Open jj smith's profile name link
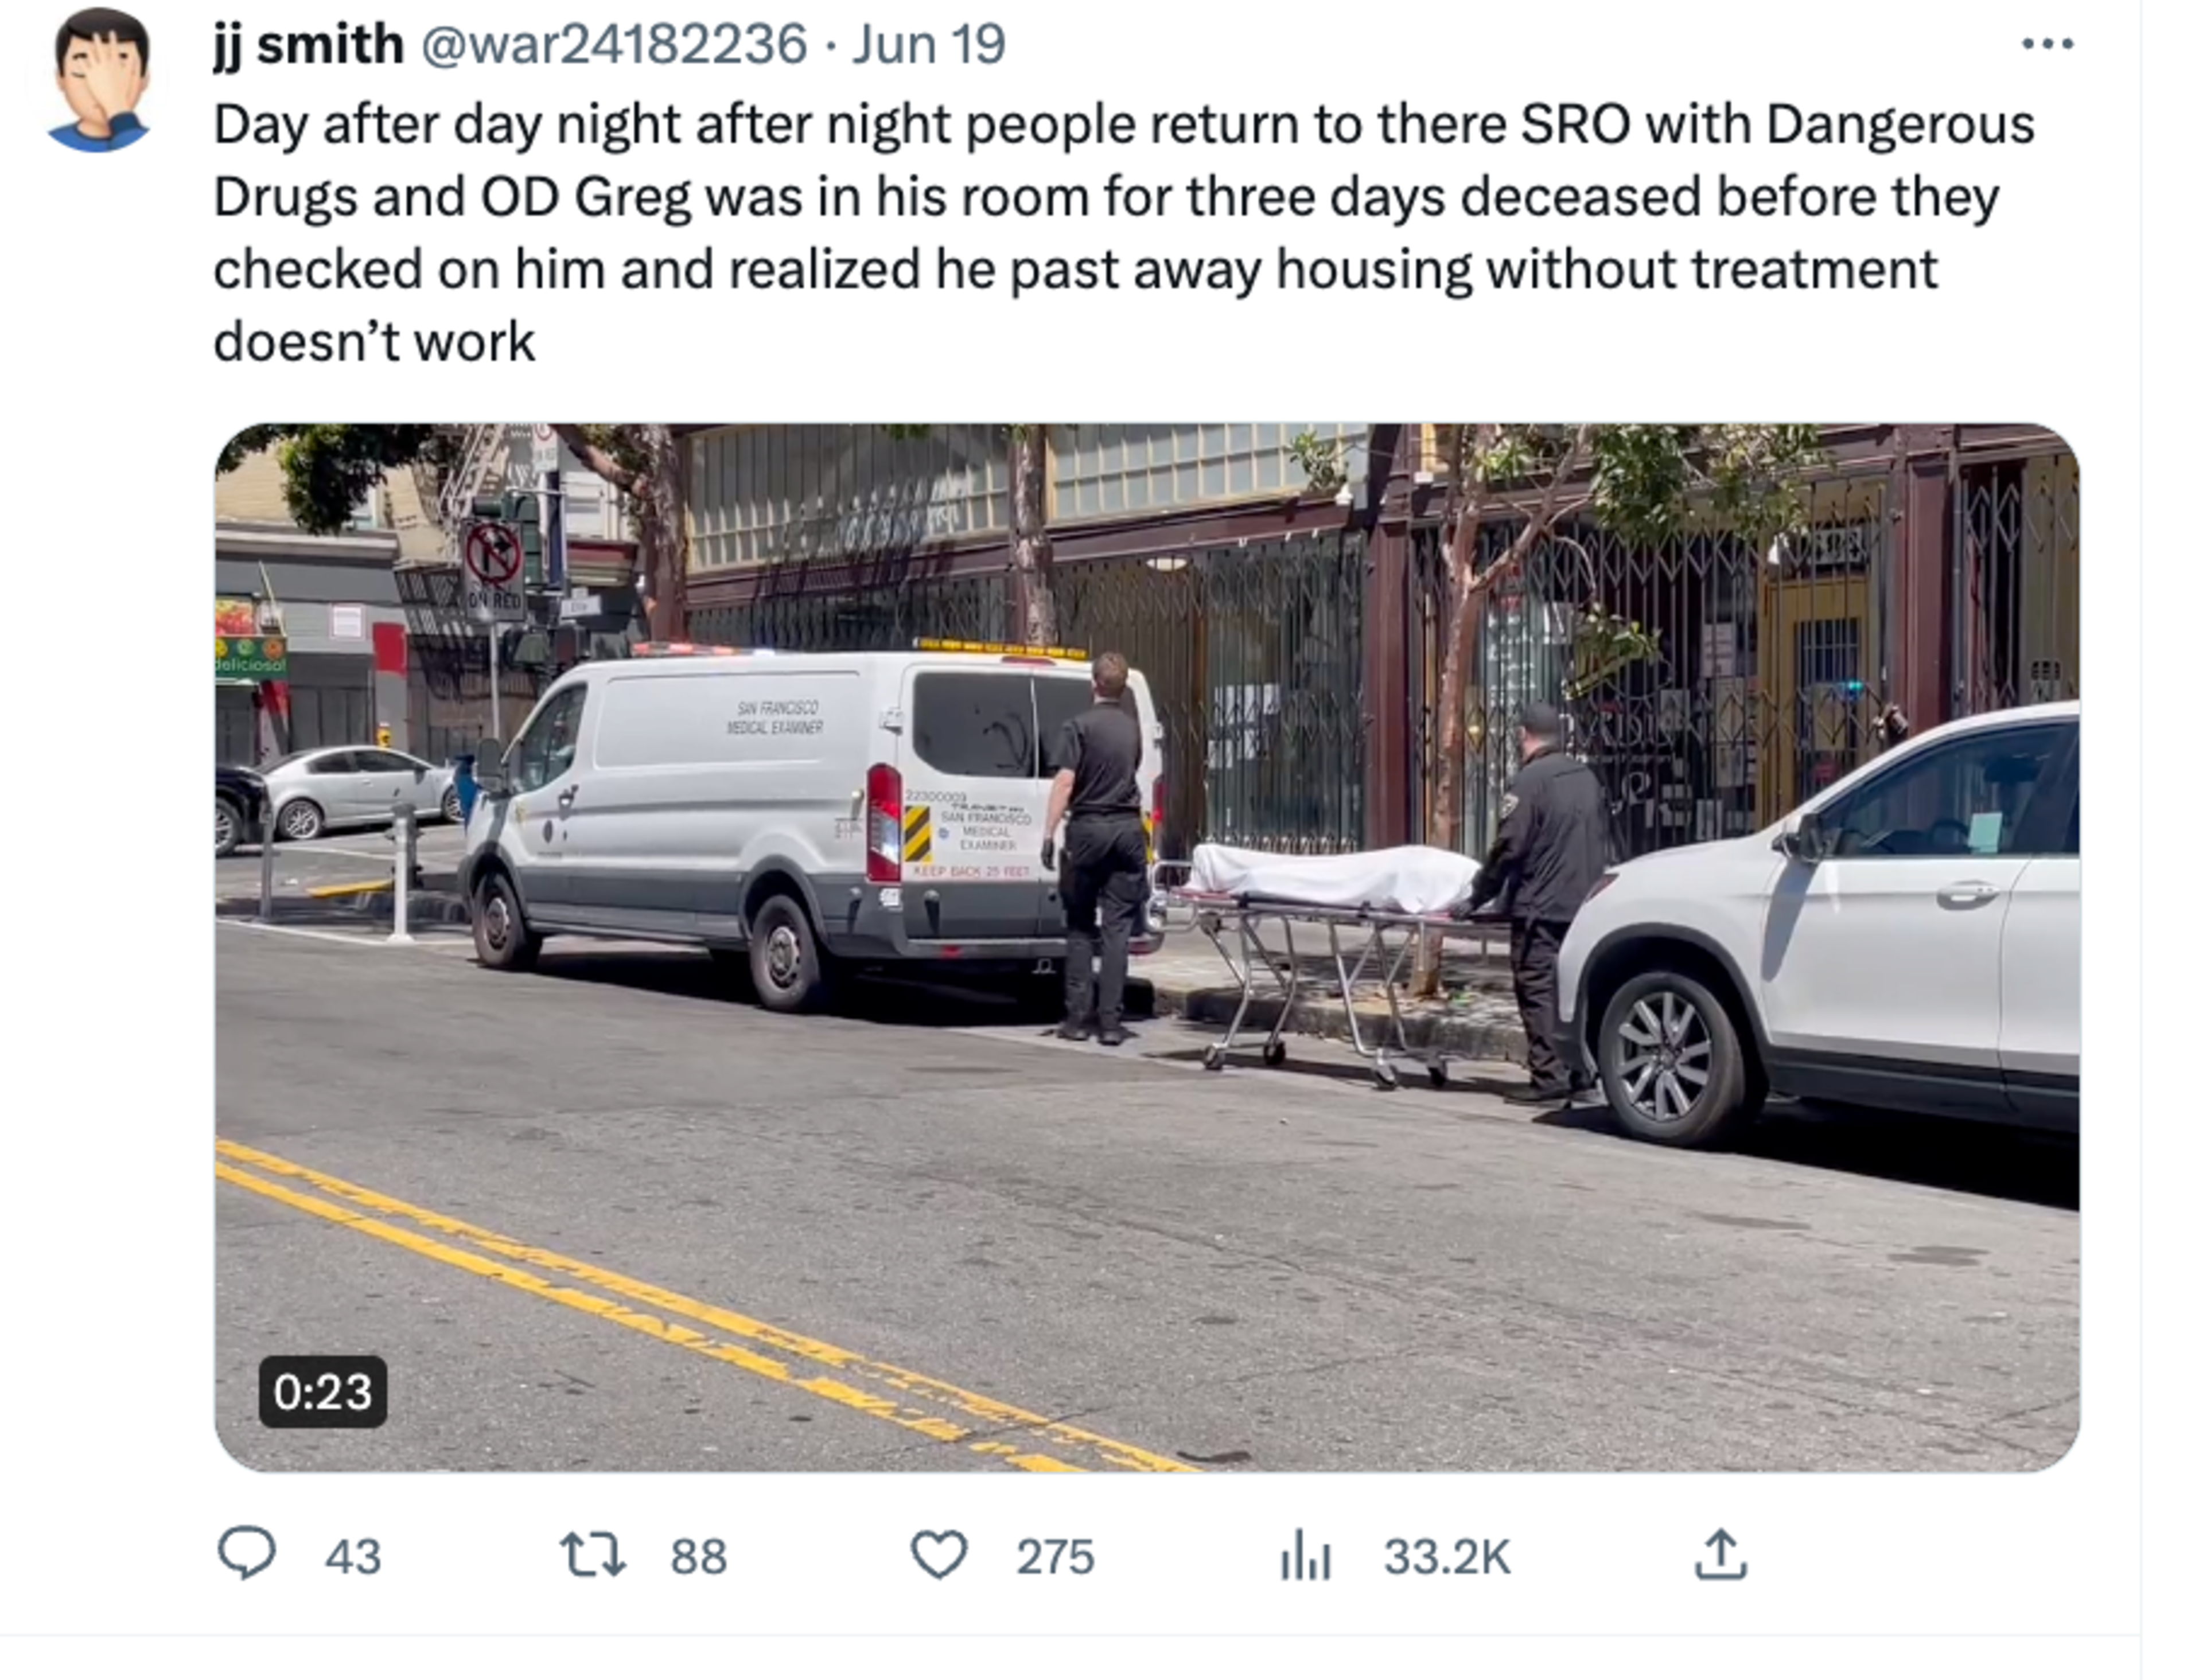 click(x=308, y=44)
